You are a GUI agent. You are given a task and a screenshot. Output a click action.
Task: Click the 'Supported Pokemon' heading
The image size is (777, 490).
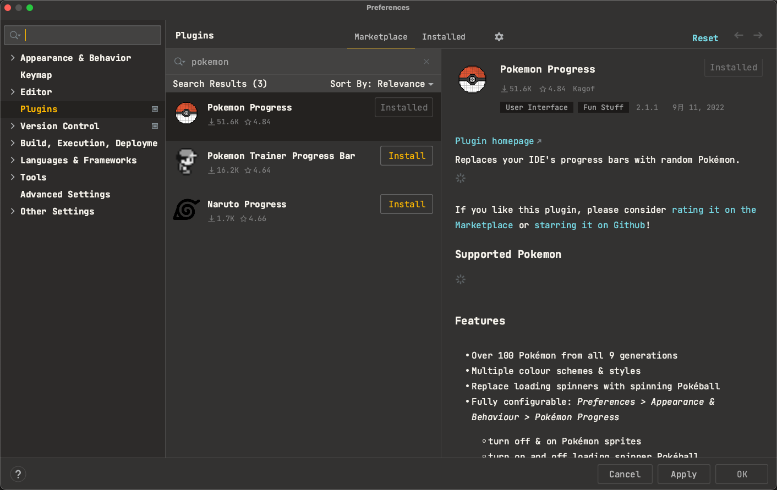coord(508,254)
